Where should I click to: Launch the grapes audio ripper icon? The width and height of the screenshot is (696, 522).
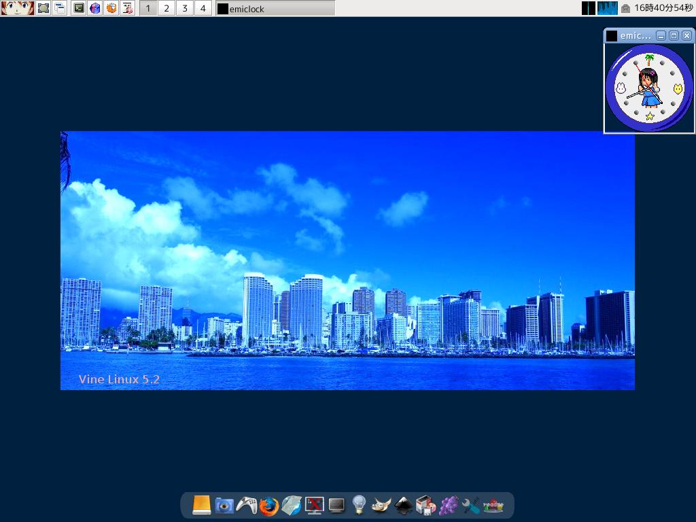[x=450, y=505]
